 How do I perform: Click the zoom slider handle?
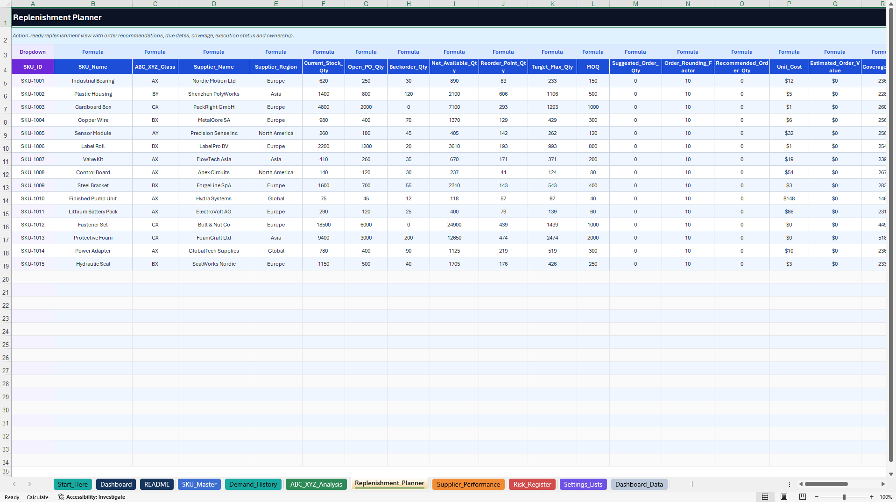pyautogui.click(x=844, y=497)
